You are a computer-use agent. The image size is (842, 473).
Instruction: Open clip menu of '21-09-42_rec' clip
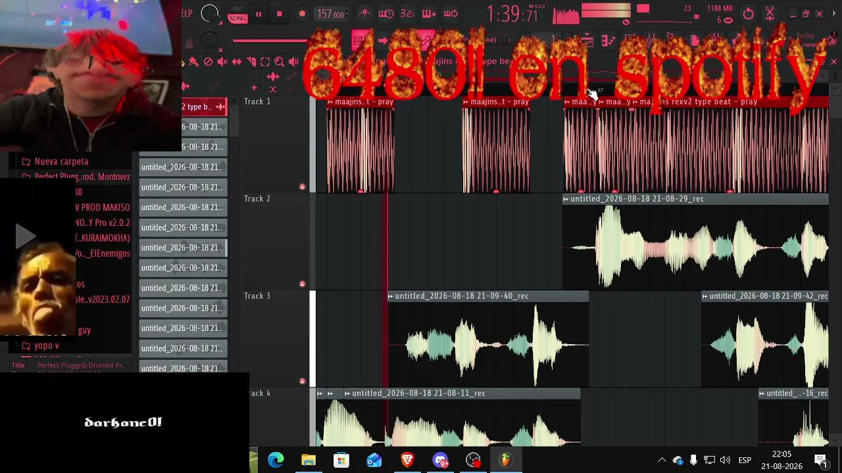[x=705, y=296]
